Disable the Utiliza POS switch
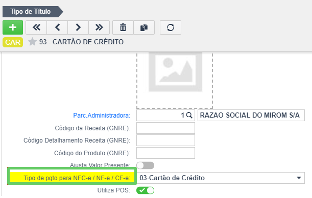 coord(145,190)
